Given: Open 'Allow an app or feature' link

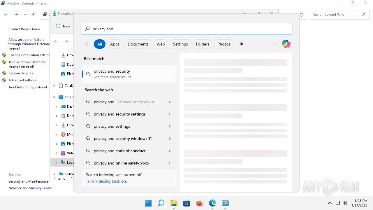Looking at the screenshot, I should [29, 44].
